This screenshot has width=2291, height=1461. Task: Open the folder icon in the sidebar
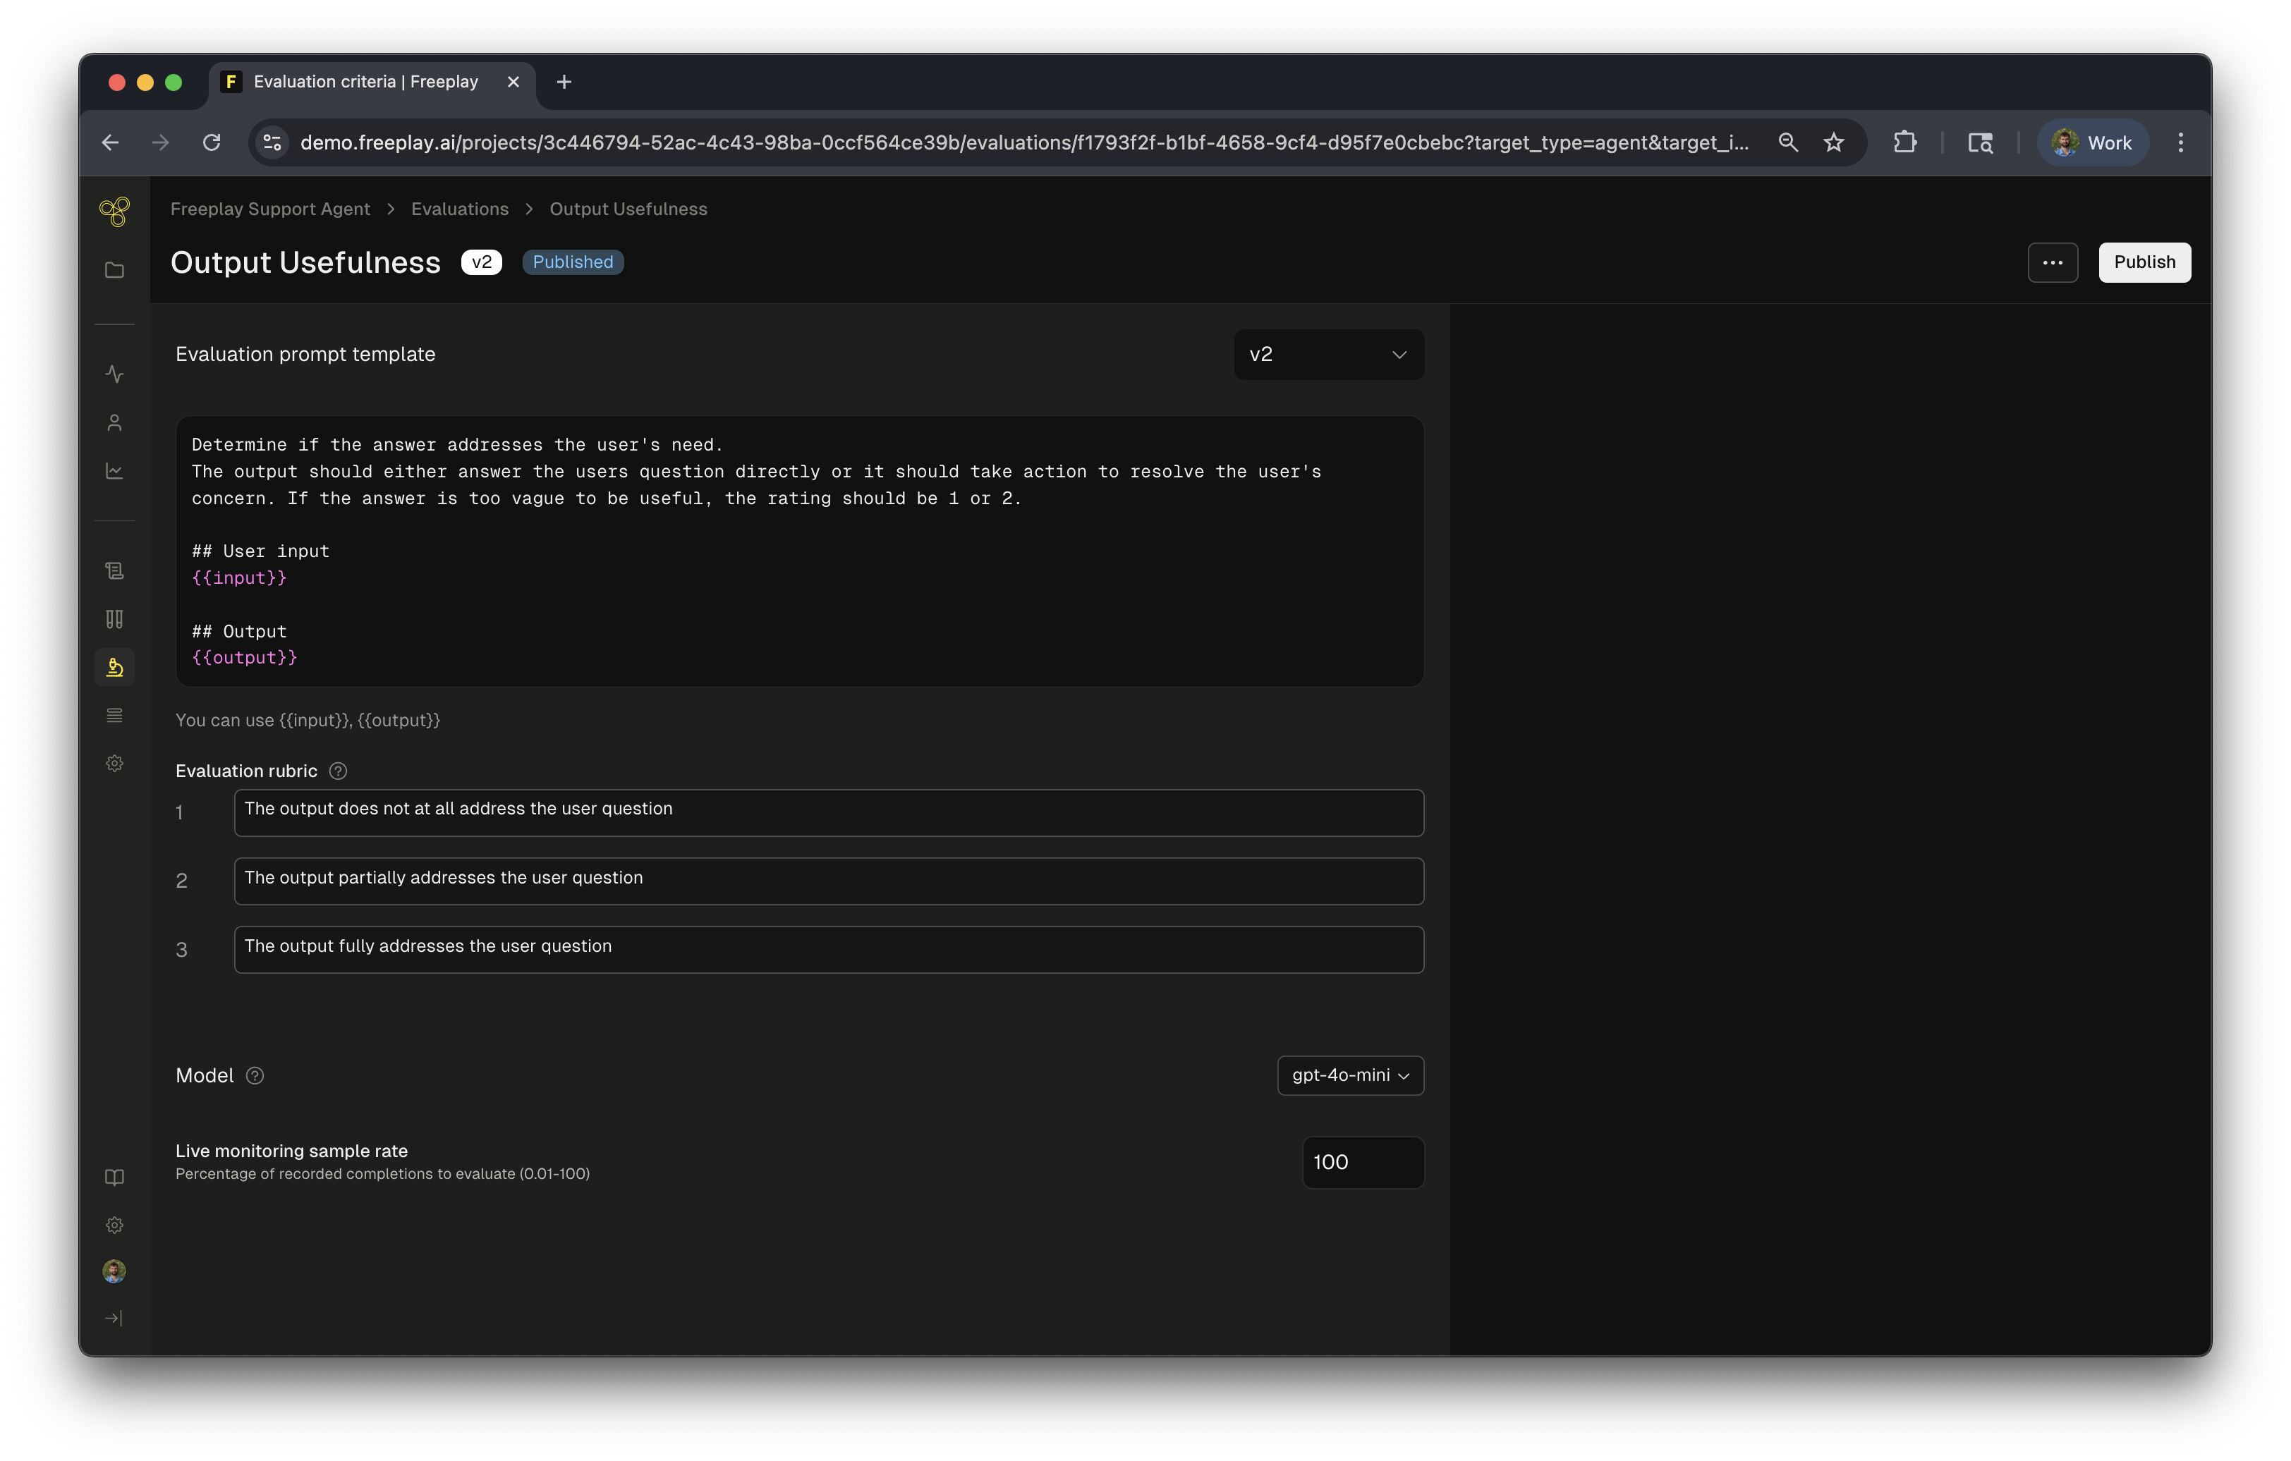click(114, 270)
